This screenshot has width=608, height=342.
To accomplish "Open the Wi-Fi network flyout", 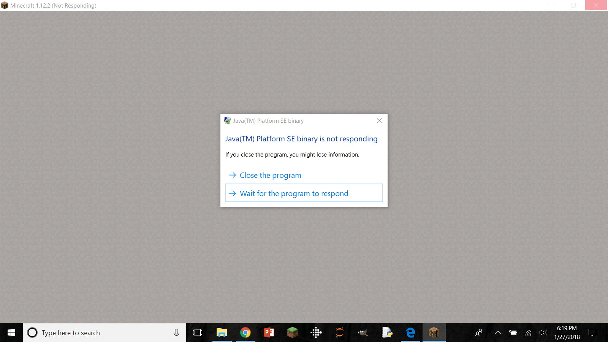I will [x=528, y=333].
